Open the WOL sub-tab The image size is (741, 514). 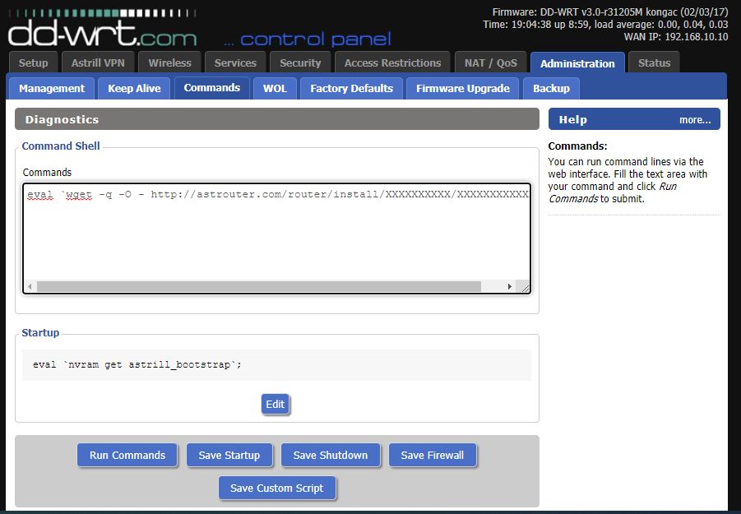pos(275,88)
